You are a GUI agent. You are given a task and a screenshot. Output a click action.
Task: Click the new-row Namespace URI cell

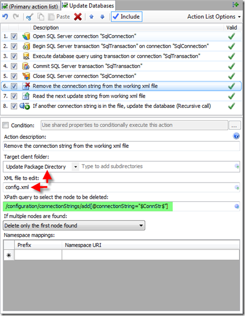point(151,255)
